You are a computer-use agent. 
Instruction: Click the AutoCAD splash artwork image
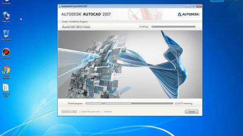[x=130, y=65]
